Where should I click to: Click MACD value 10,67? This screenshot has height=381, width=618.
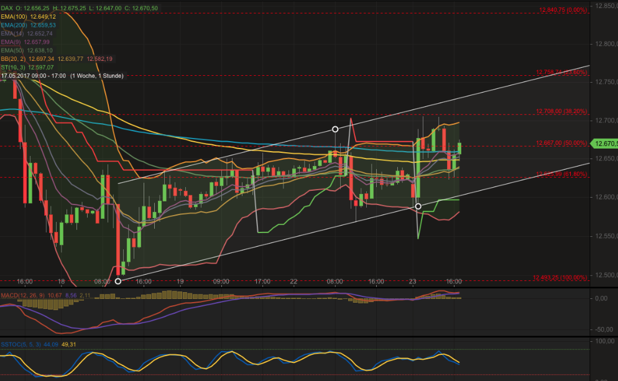coord(55,295)
